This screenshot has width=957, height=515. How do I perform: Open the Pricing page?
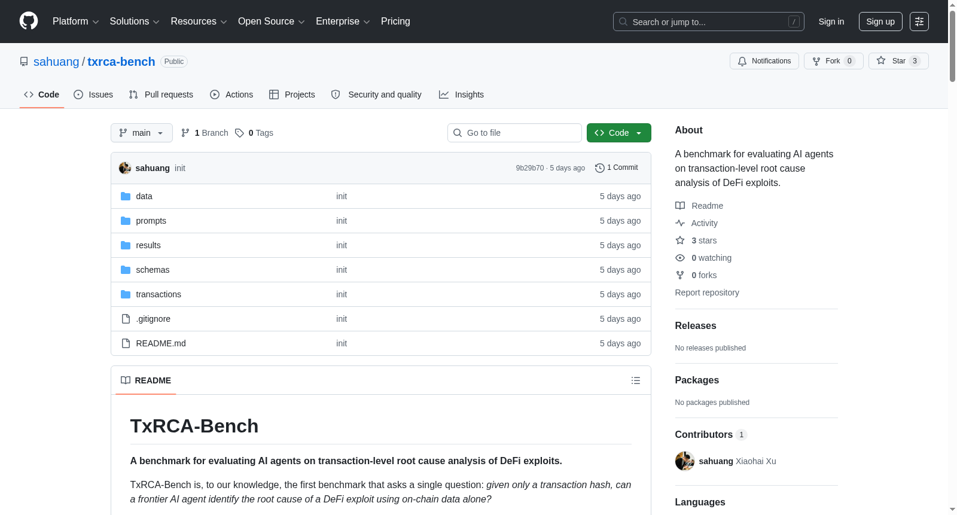395,22
